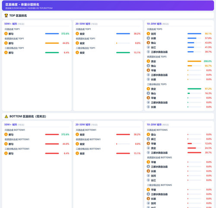Viewport: 216px width, 208px height.
Task: Click the 24.5% value for 贵定
Action: point(208,148)
